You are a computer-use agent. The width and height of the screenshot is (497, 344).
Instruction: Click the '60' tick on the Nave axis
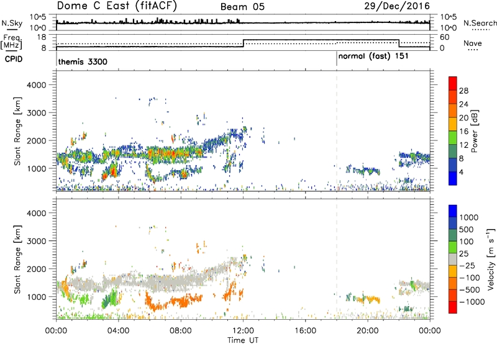445,37
